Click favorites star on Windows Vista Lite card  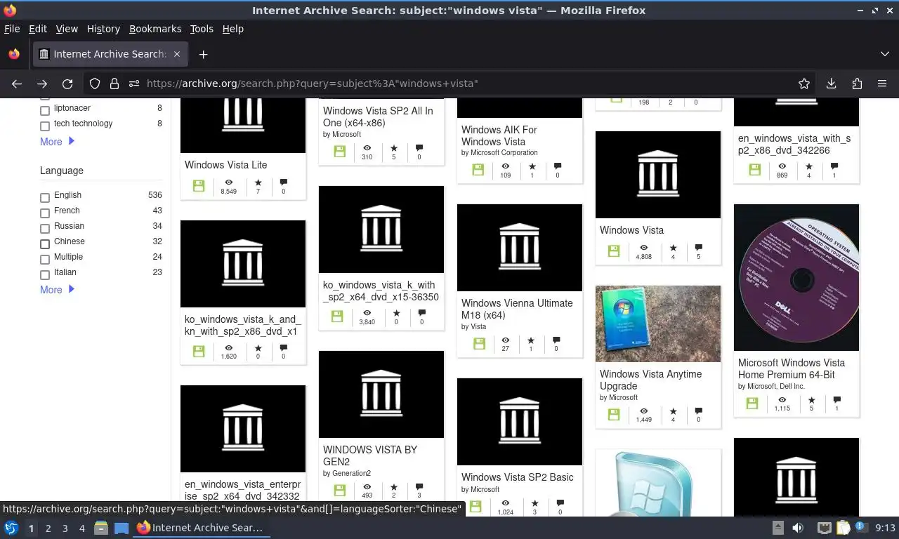tap(258, 182)
